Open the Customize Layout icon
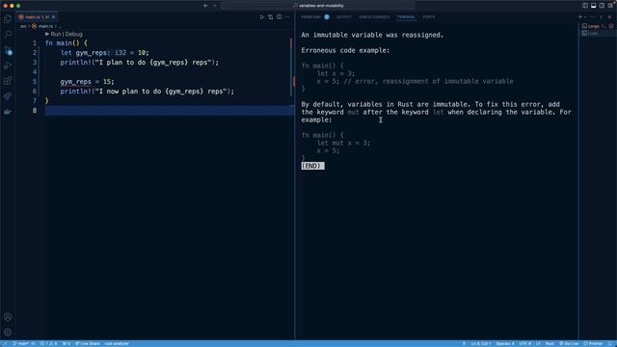Screen dimensions: 617x347 610,6
